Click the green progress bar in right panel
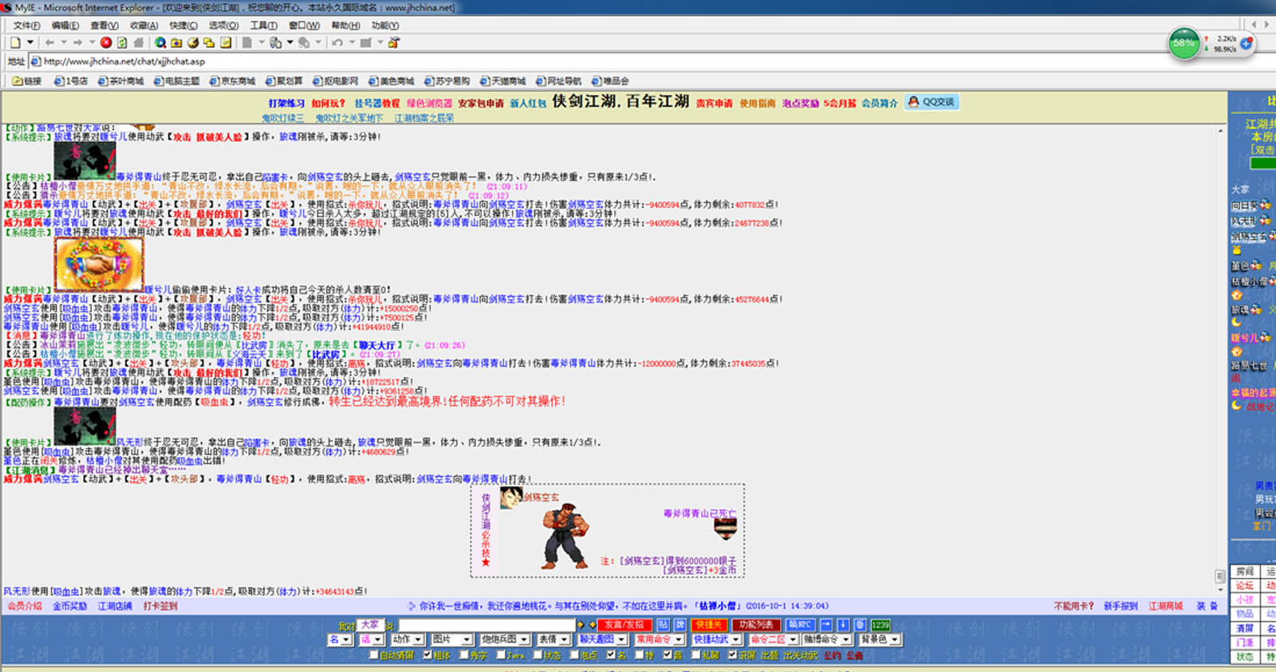The width and height of the screenshot is (1276, 672). click(x=1263, y=163)
